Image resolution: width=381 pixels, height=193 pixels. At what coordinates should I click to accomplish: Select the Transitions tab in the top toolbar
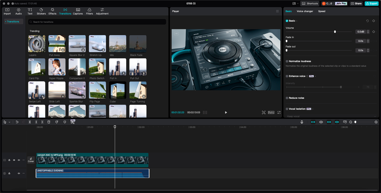pyautogui.click(x=65, y=11)
